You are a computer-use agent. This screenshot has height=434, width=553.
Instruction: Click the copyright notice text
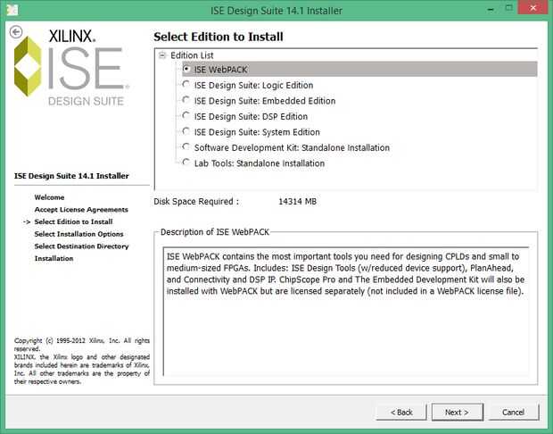point(82,361)
